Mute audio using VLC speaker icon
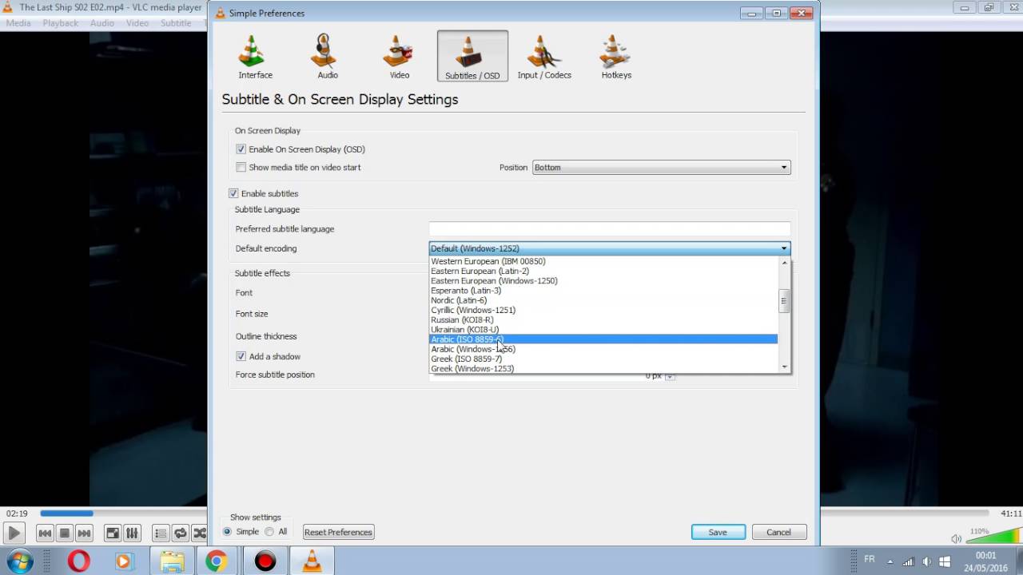Screen dimensions: 1023x575 click(957, 538)
